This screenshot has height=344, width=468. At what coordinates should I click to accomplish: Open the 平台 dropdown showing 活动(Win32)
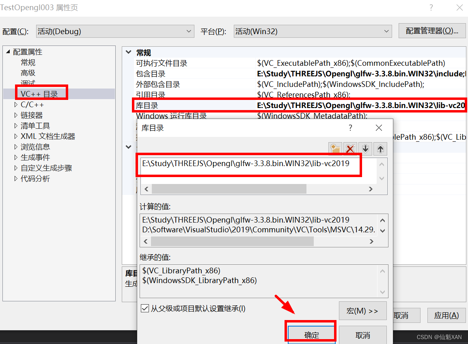[386, 31]
